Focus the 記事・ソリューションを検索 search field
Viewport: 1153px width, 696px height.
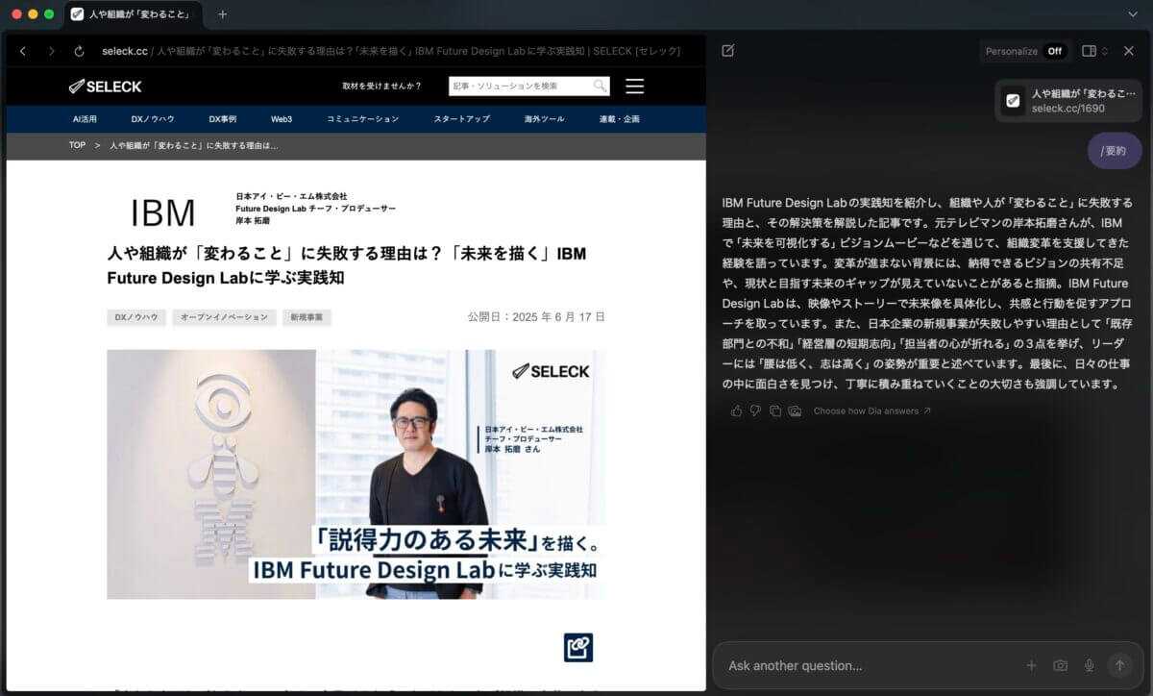click(x=520, y=87)
